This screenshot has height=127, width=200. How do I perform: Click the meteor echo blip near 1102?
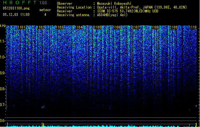click(x=43, y=107)
